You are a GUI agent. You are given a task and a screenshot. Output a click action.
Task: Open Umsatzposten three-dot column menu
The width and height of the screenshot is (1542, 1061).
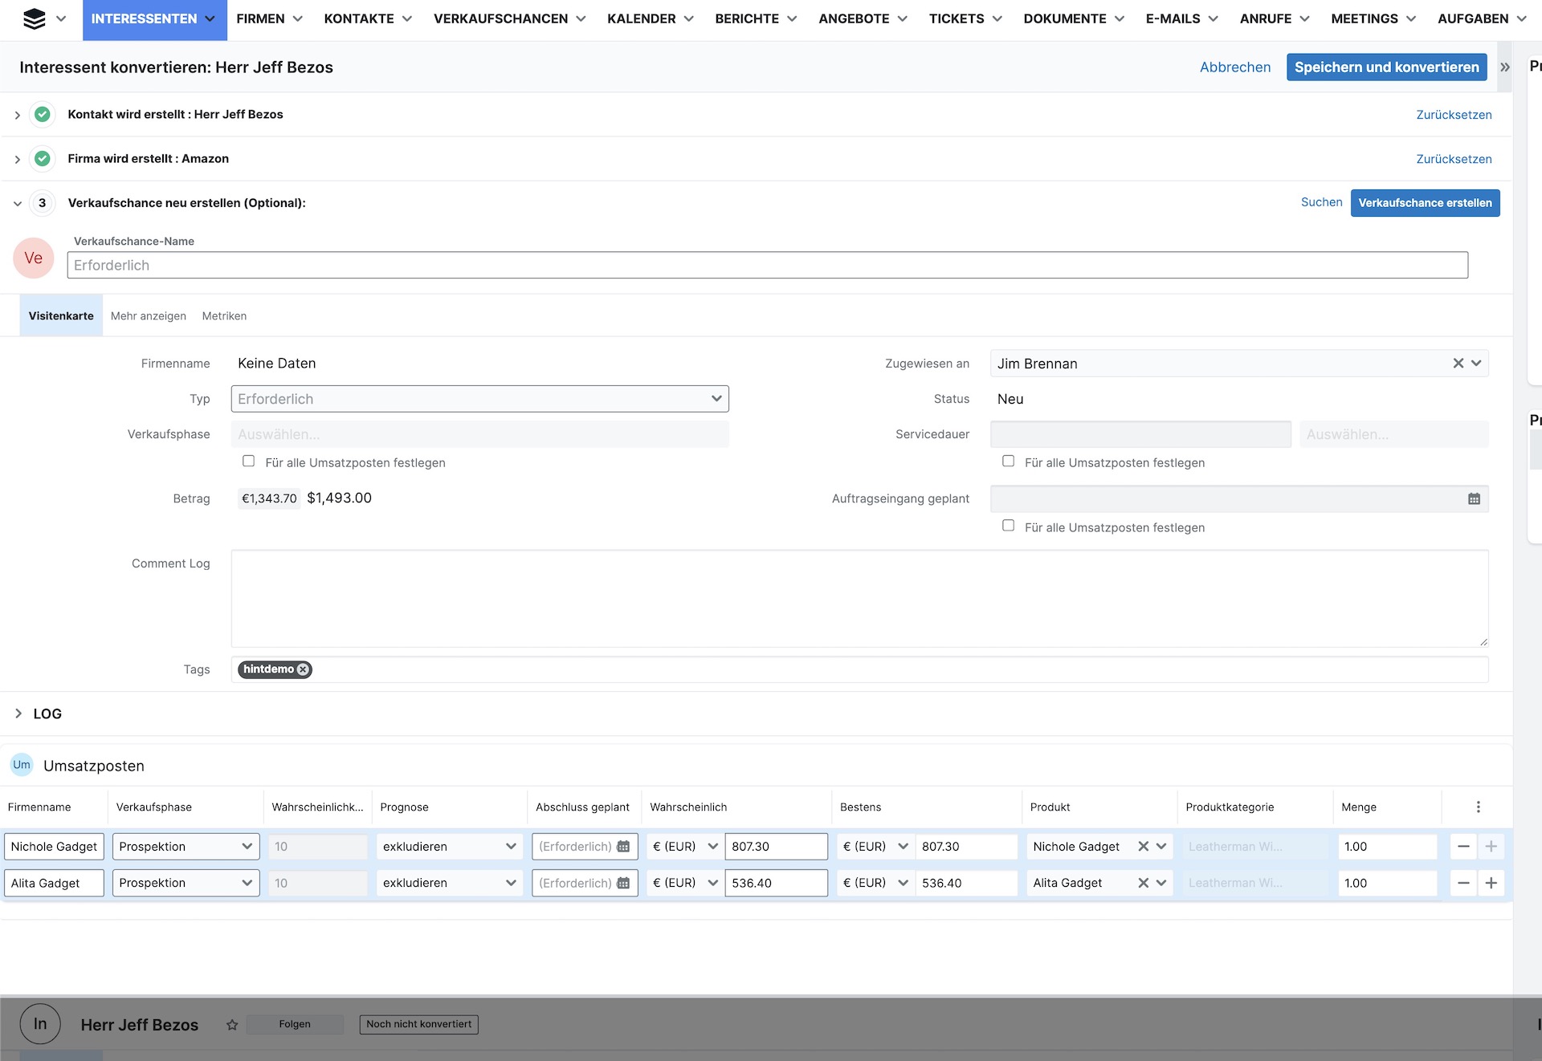1478,807
